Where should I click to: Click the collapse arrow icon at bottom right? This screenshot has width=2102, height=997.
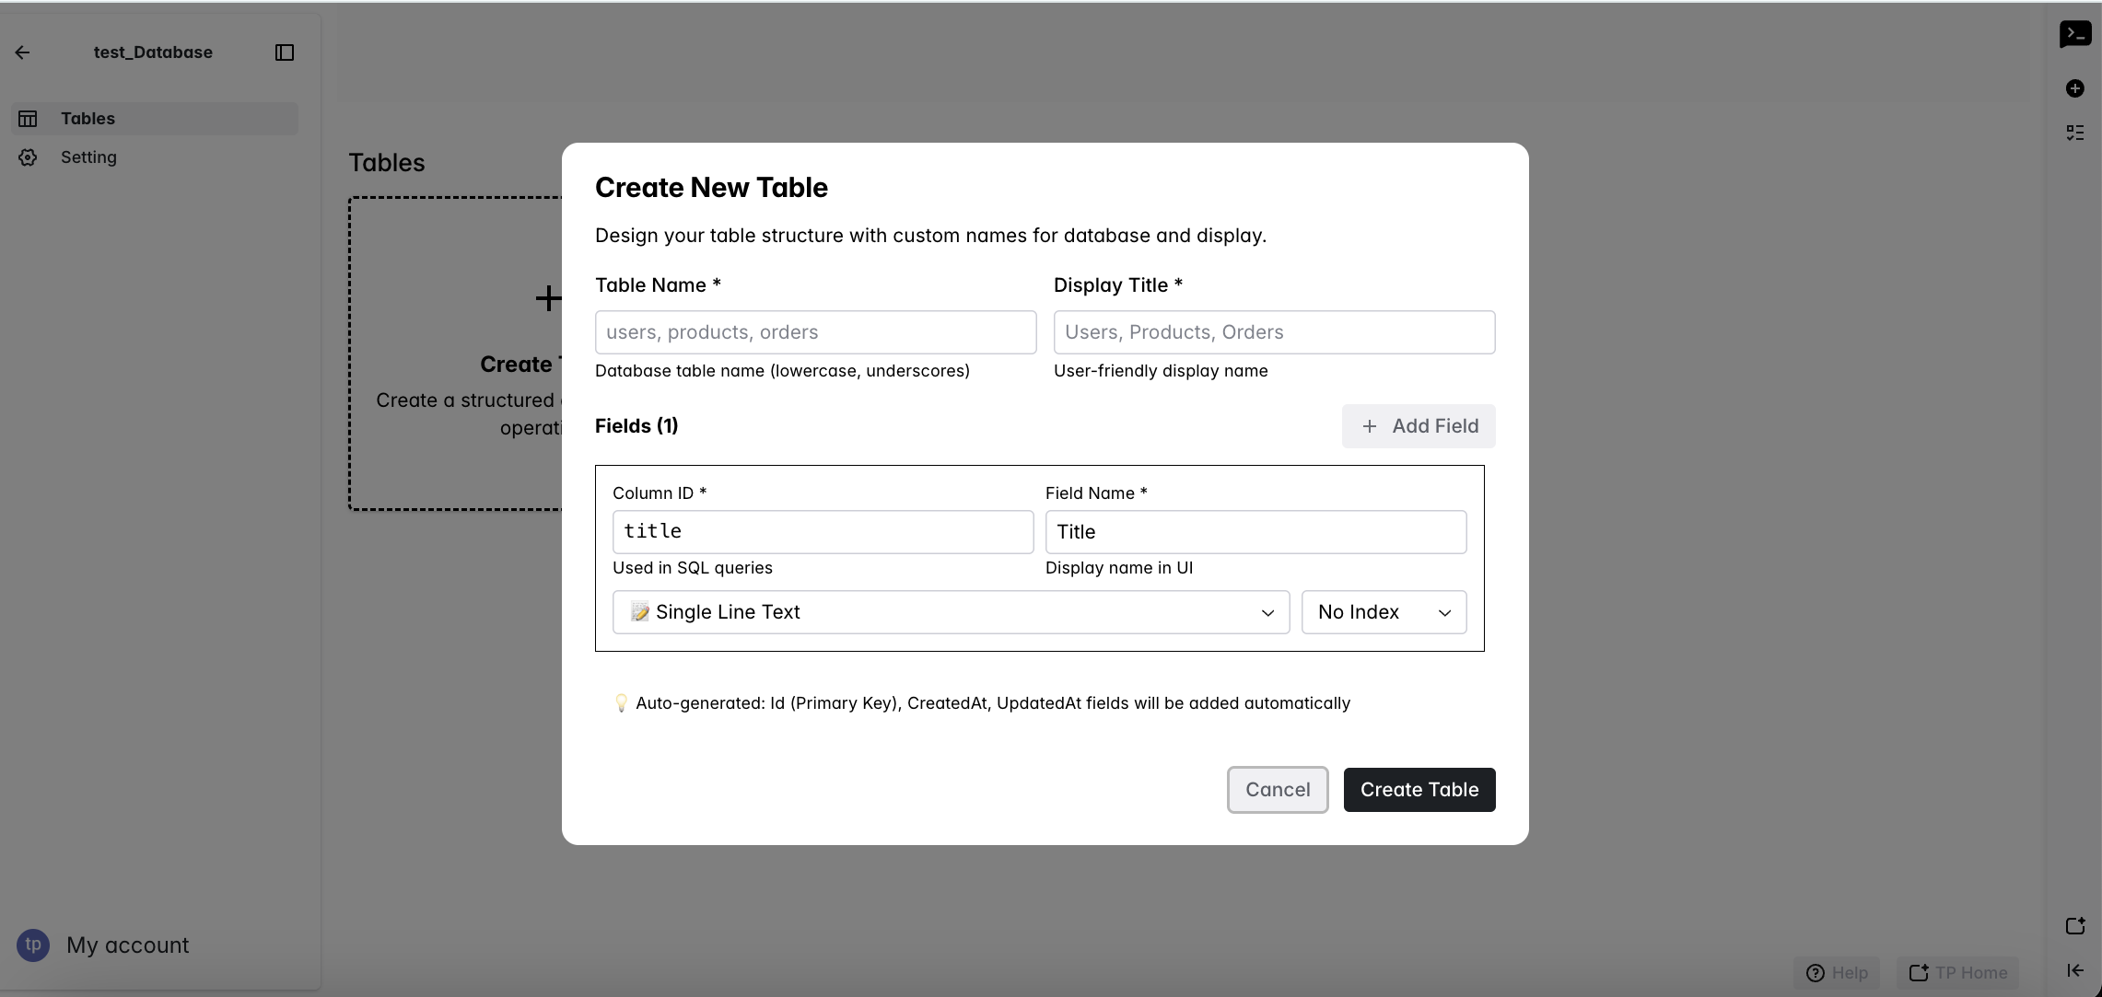tap(2075, 970)
